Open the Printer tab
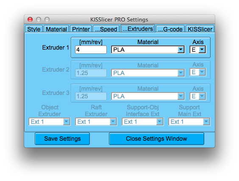This screenshot has width=239, height=181. pos(81,29)
